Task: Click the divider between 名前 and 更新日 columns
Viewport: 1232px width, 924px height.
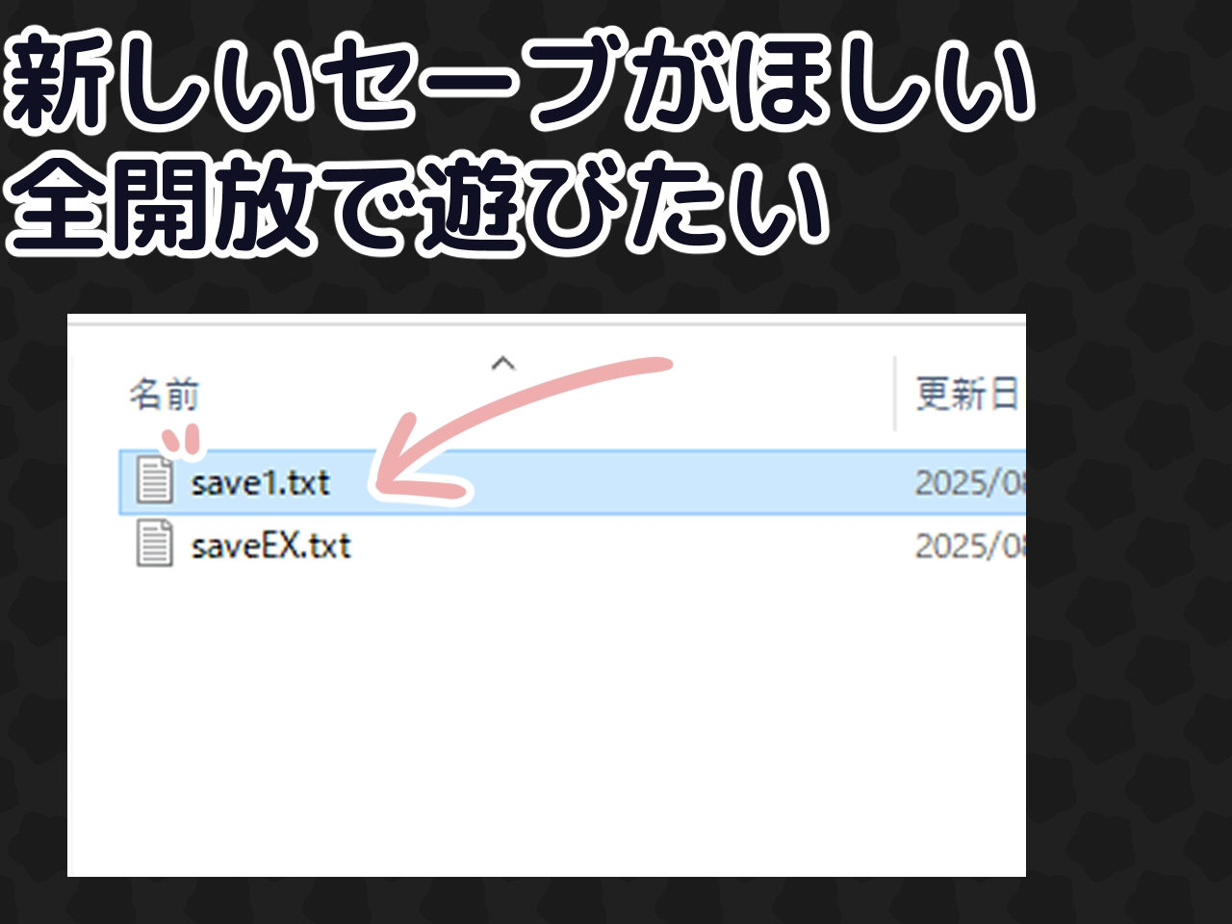Action: [x=895, y=394]
